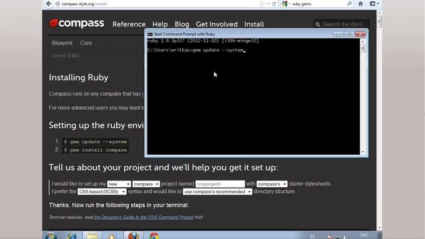The width and height of the screenshot is (425, 239).
Task: Open the Windows Start button
Action: [x=51, y=236]
